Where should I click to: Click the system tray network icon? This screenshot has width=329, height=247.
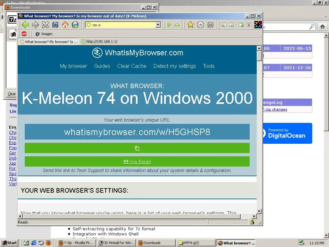[302, 243]
